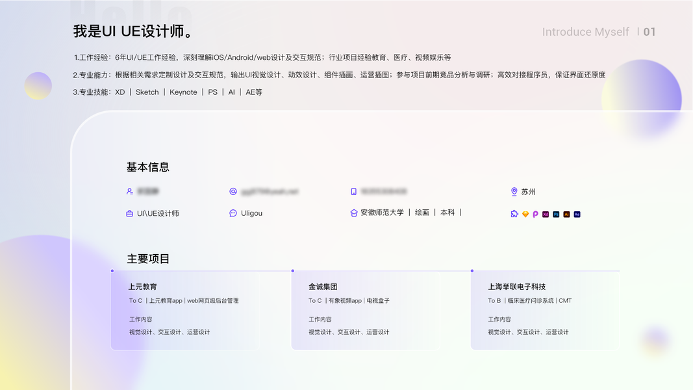Click the blurred name text
The height and width of the screenshot is (390, 693).
(x=148, y=192)
